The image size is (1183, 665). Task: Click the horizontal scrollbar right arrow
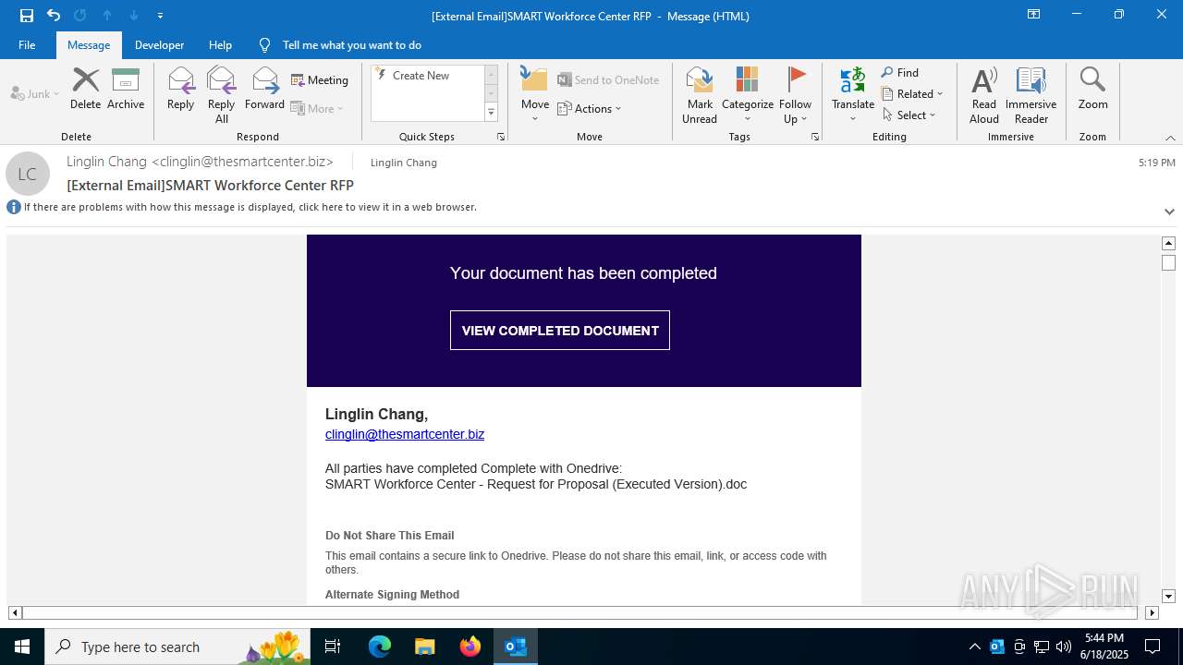pos(1152,612)
